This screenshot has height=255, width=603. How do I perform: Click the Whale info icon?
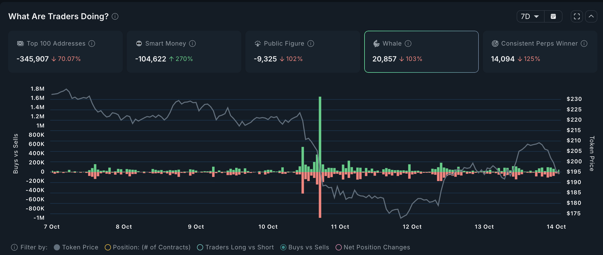click(x=408, y=44)
